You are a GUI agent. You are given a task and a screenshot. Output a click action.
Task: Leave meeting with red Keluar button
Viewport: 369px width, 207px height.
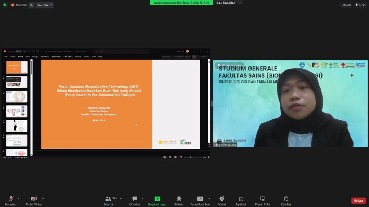[x=359, y=201]
